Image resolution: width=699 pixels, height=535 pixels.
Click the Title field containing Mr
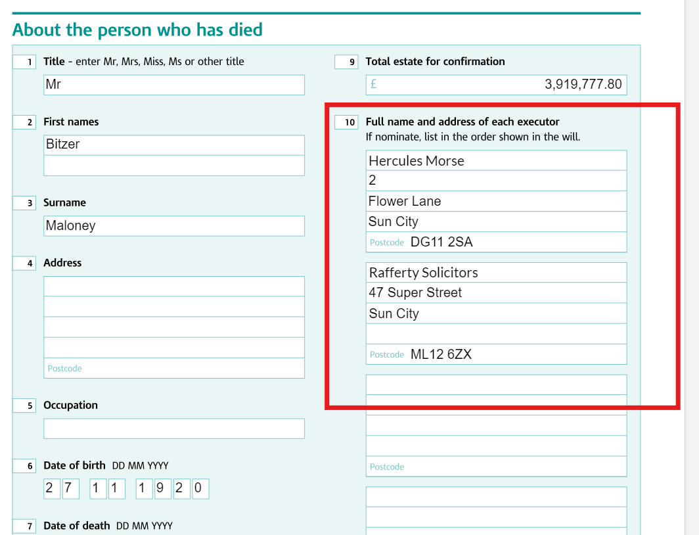174,85
